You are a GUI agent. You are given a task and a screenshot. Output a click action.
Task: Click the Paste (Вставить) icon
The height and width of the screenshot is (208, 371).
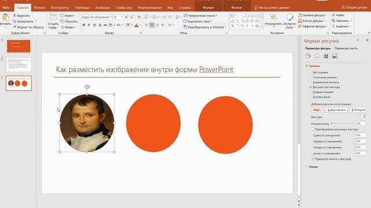(5, 18)
